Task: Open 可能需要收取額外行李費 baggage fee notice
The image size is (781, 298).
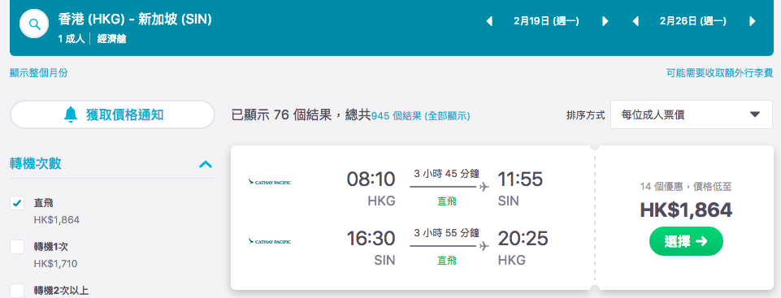Action: coord(719,73)
